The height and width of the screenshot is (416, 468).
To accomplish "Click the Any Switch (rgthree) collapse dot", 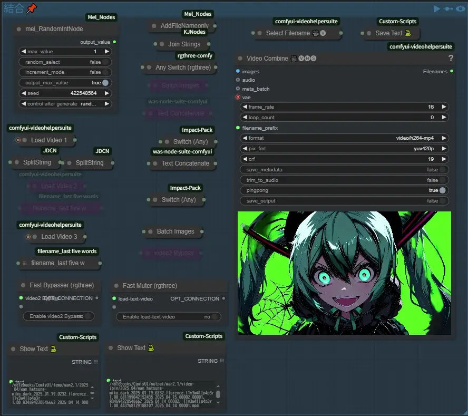I will (149, 67).
